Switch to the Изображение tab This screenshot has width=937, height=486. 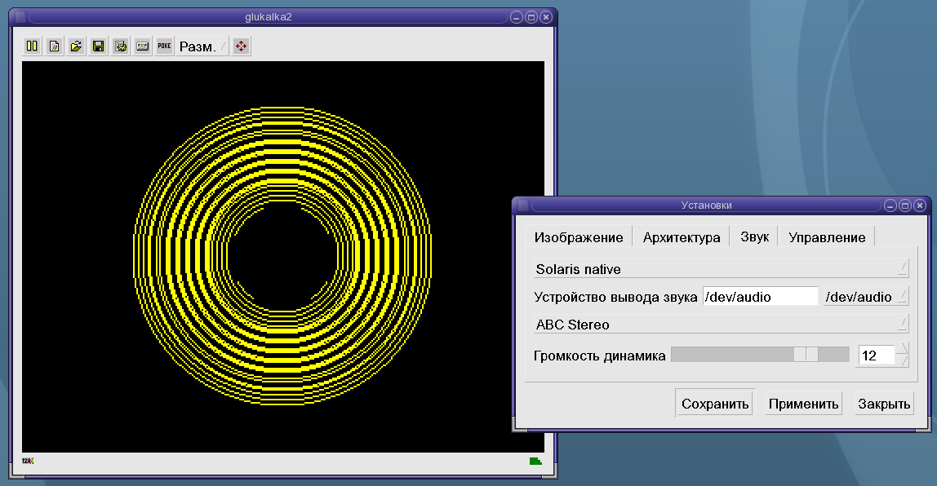(579, 237)
